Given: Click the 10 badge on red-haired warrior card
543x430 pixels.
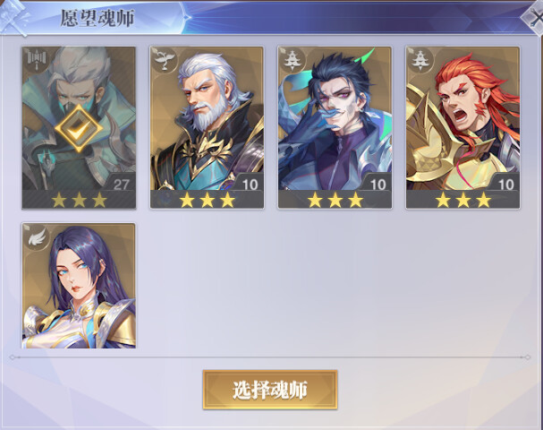Looking at the screenshot, I should pos(506,185).
